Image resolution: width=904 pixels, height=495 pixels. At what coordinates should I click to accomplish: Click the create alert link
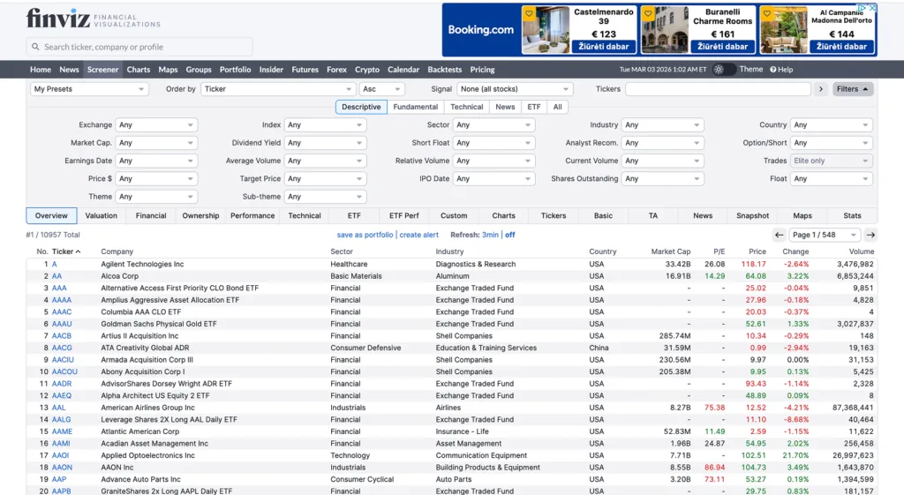pos(419,235)
